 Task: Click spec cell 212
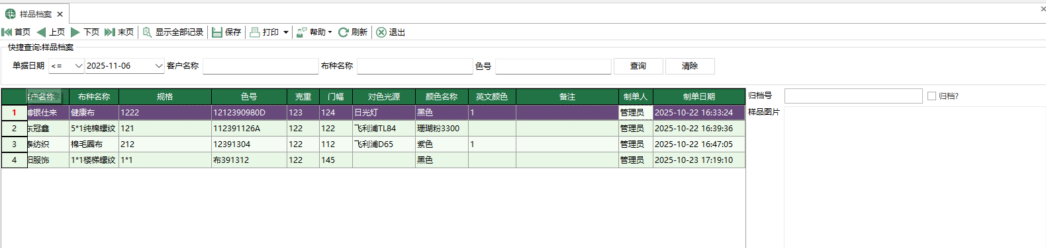tap(165, 144)
